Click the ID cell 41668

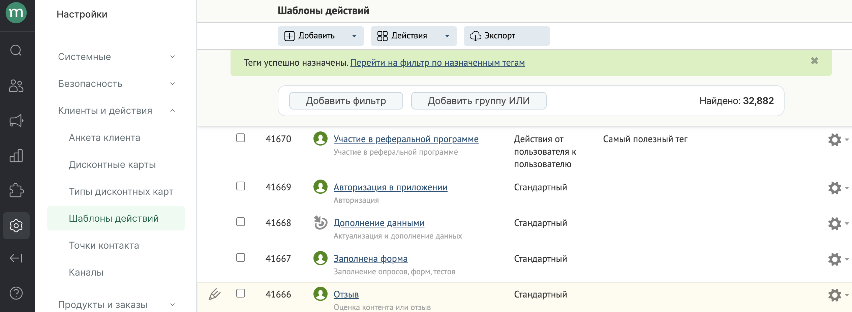click(x=278, y=223)
